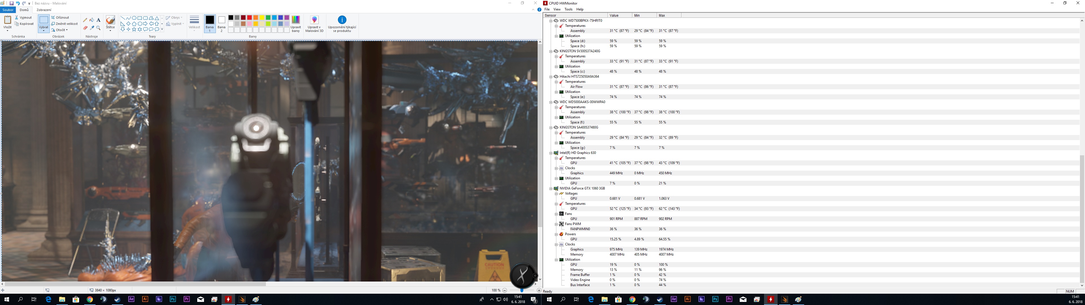The width and height of the screenshot is (1085, 305).
Task: Select the Eraser tool
Action: pos(85,28)
